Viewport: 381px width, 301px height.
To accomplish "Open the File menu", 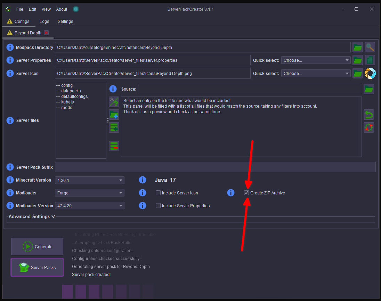I will click(20, 9).
